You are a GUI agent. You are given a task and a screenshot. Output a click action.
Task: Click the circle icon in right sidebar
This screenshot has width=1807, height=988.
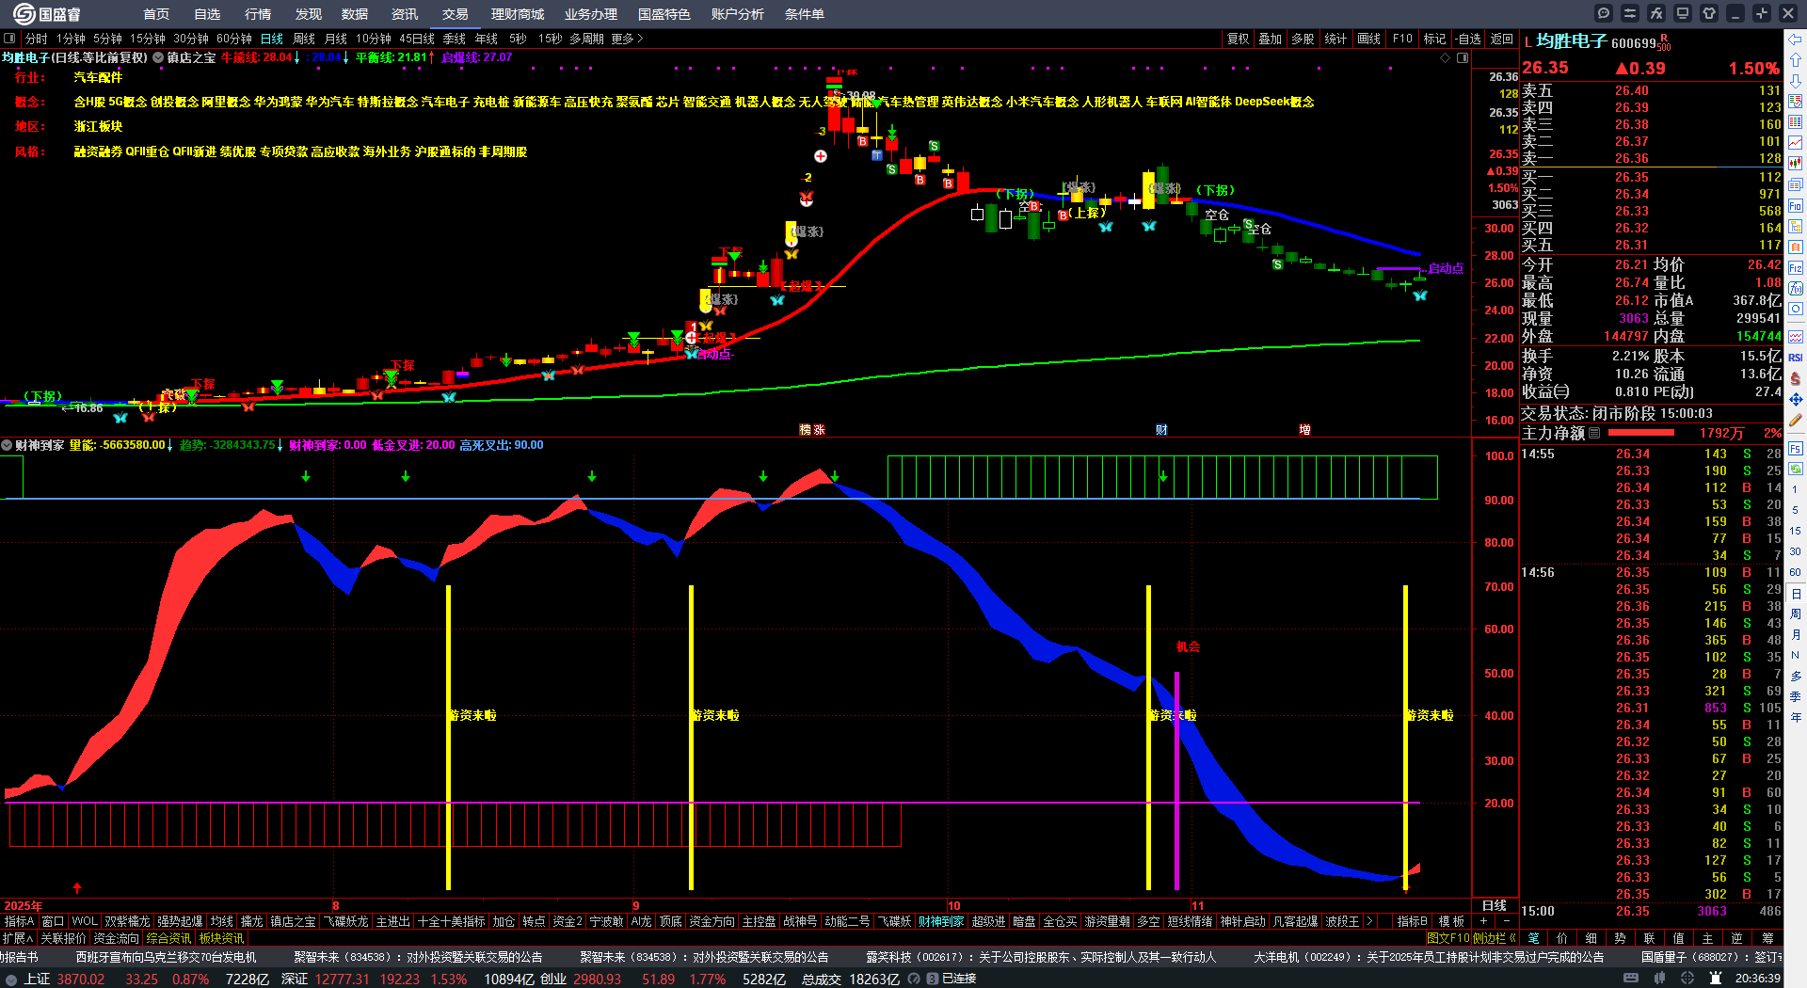coord(1796,309)
